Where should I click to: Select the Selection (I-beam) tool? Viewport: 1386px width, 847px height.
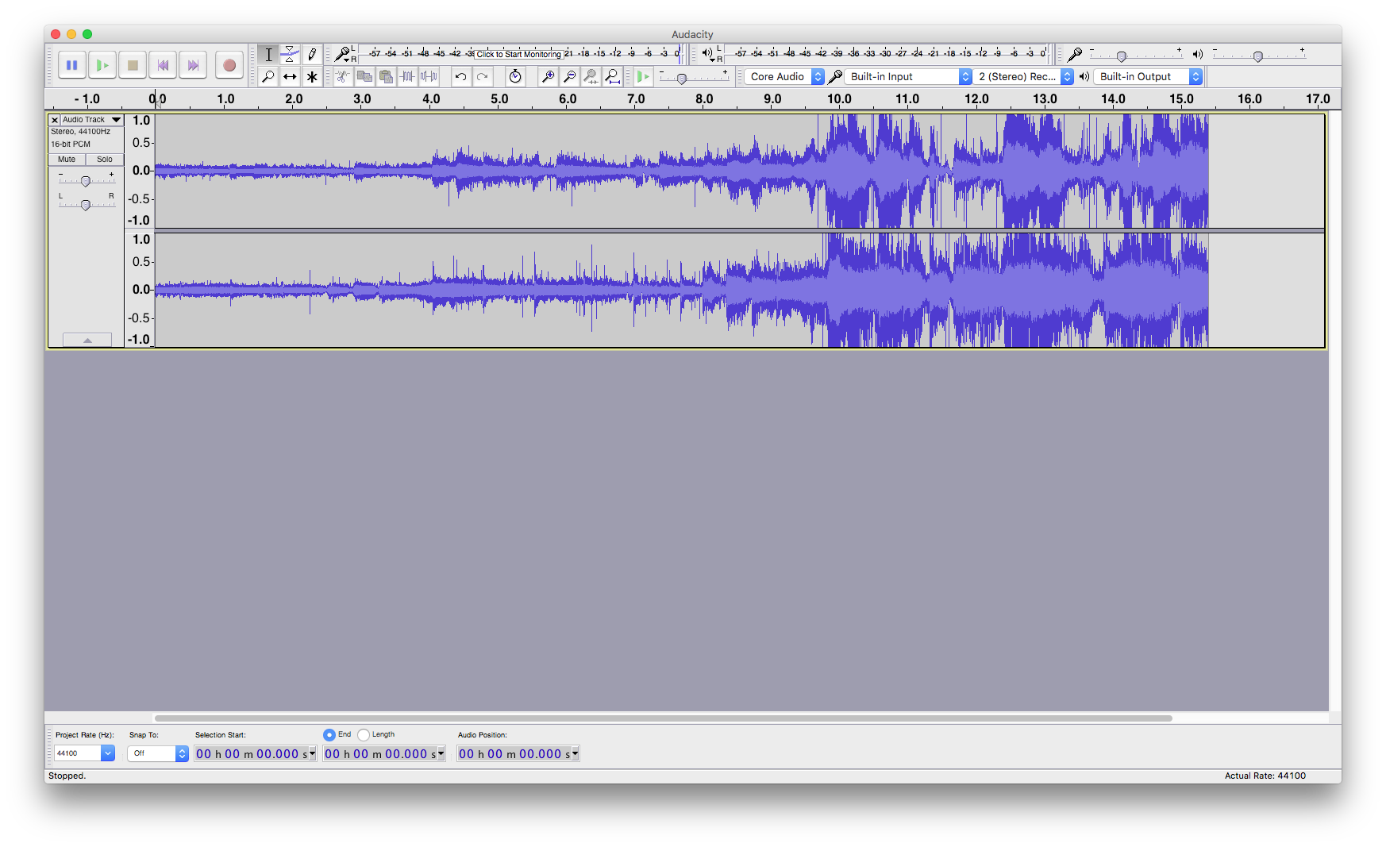tap(268, 54)
